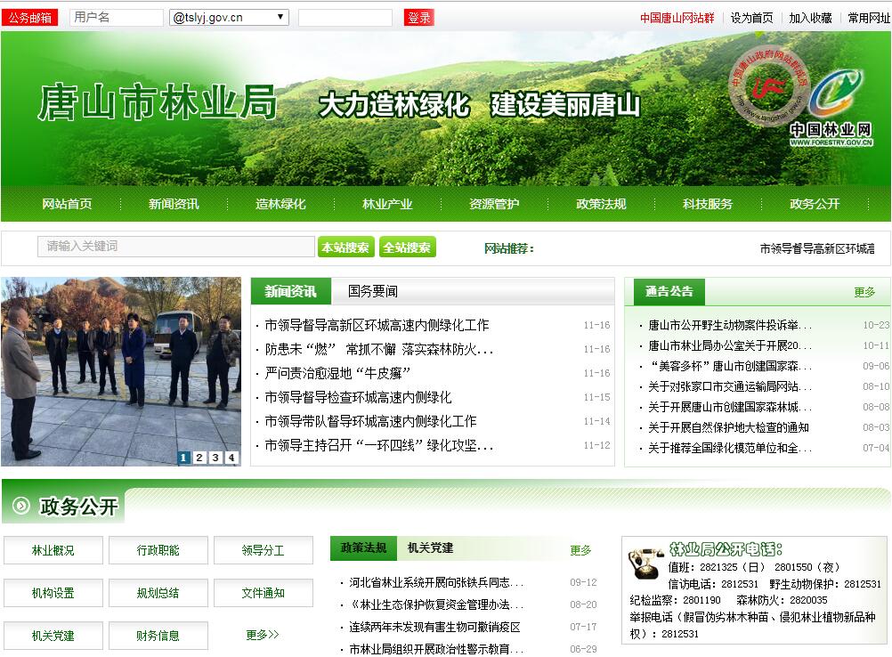This screenshot has width=892, height=657.
Task: Open the 造林绿化 navigation menu item
Action: (x=280, y=204)
